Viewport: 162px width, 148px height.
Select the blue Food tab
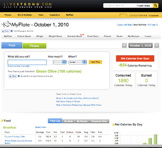pos(12,45)
